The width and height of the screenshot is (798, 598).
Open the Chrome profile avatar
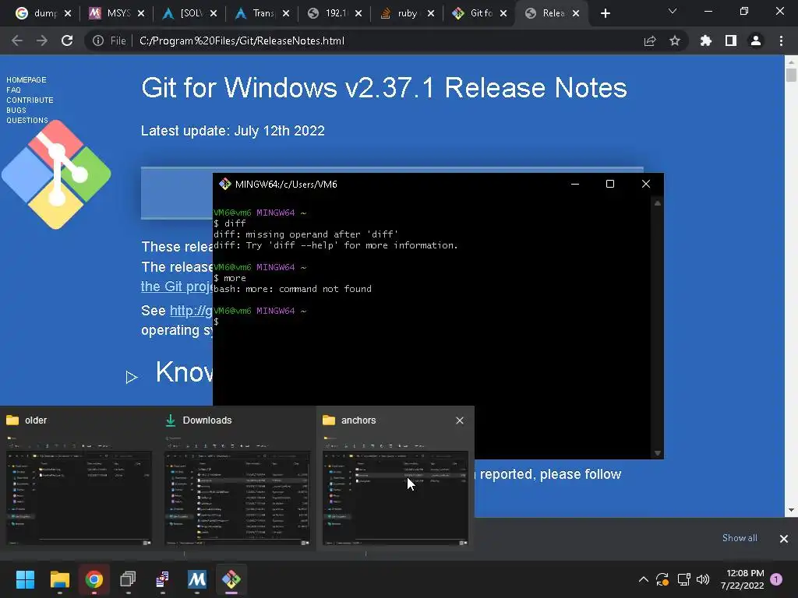click(x=756, y=40)
